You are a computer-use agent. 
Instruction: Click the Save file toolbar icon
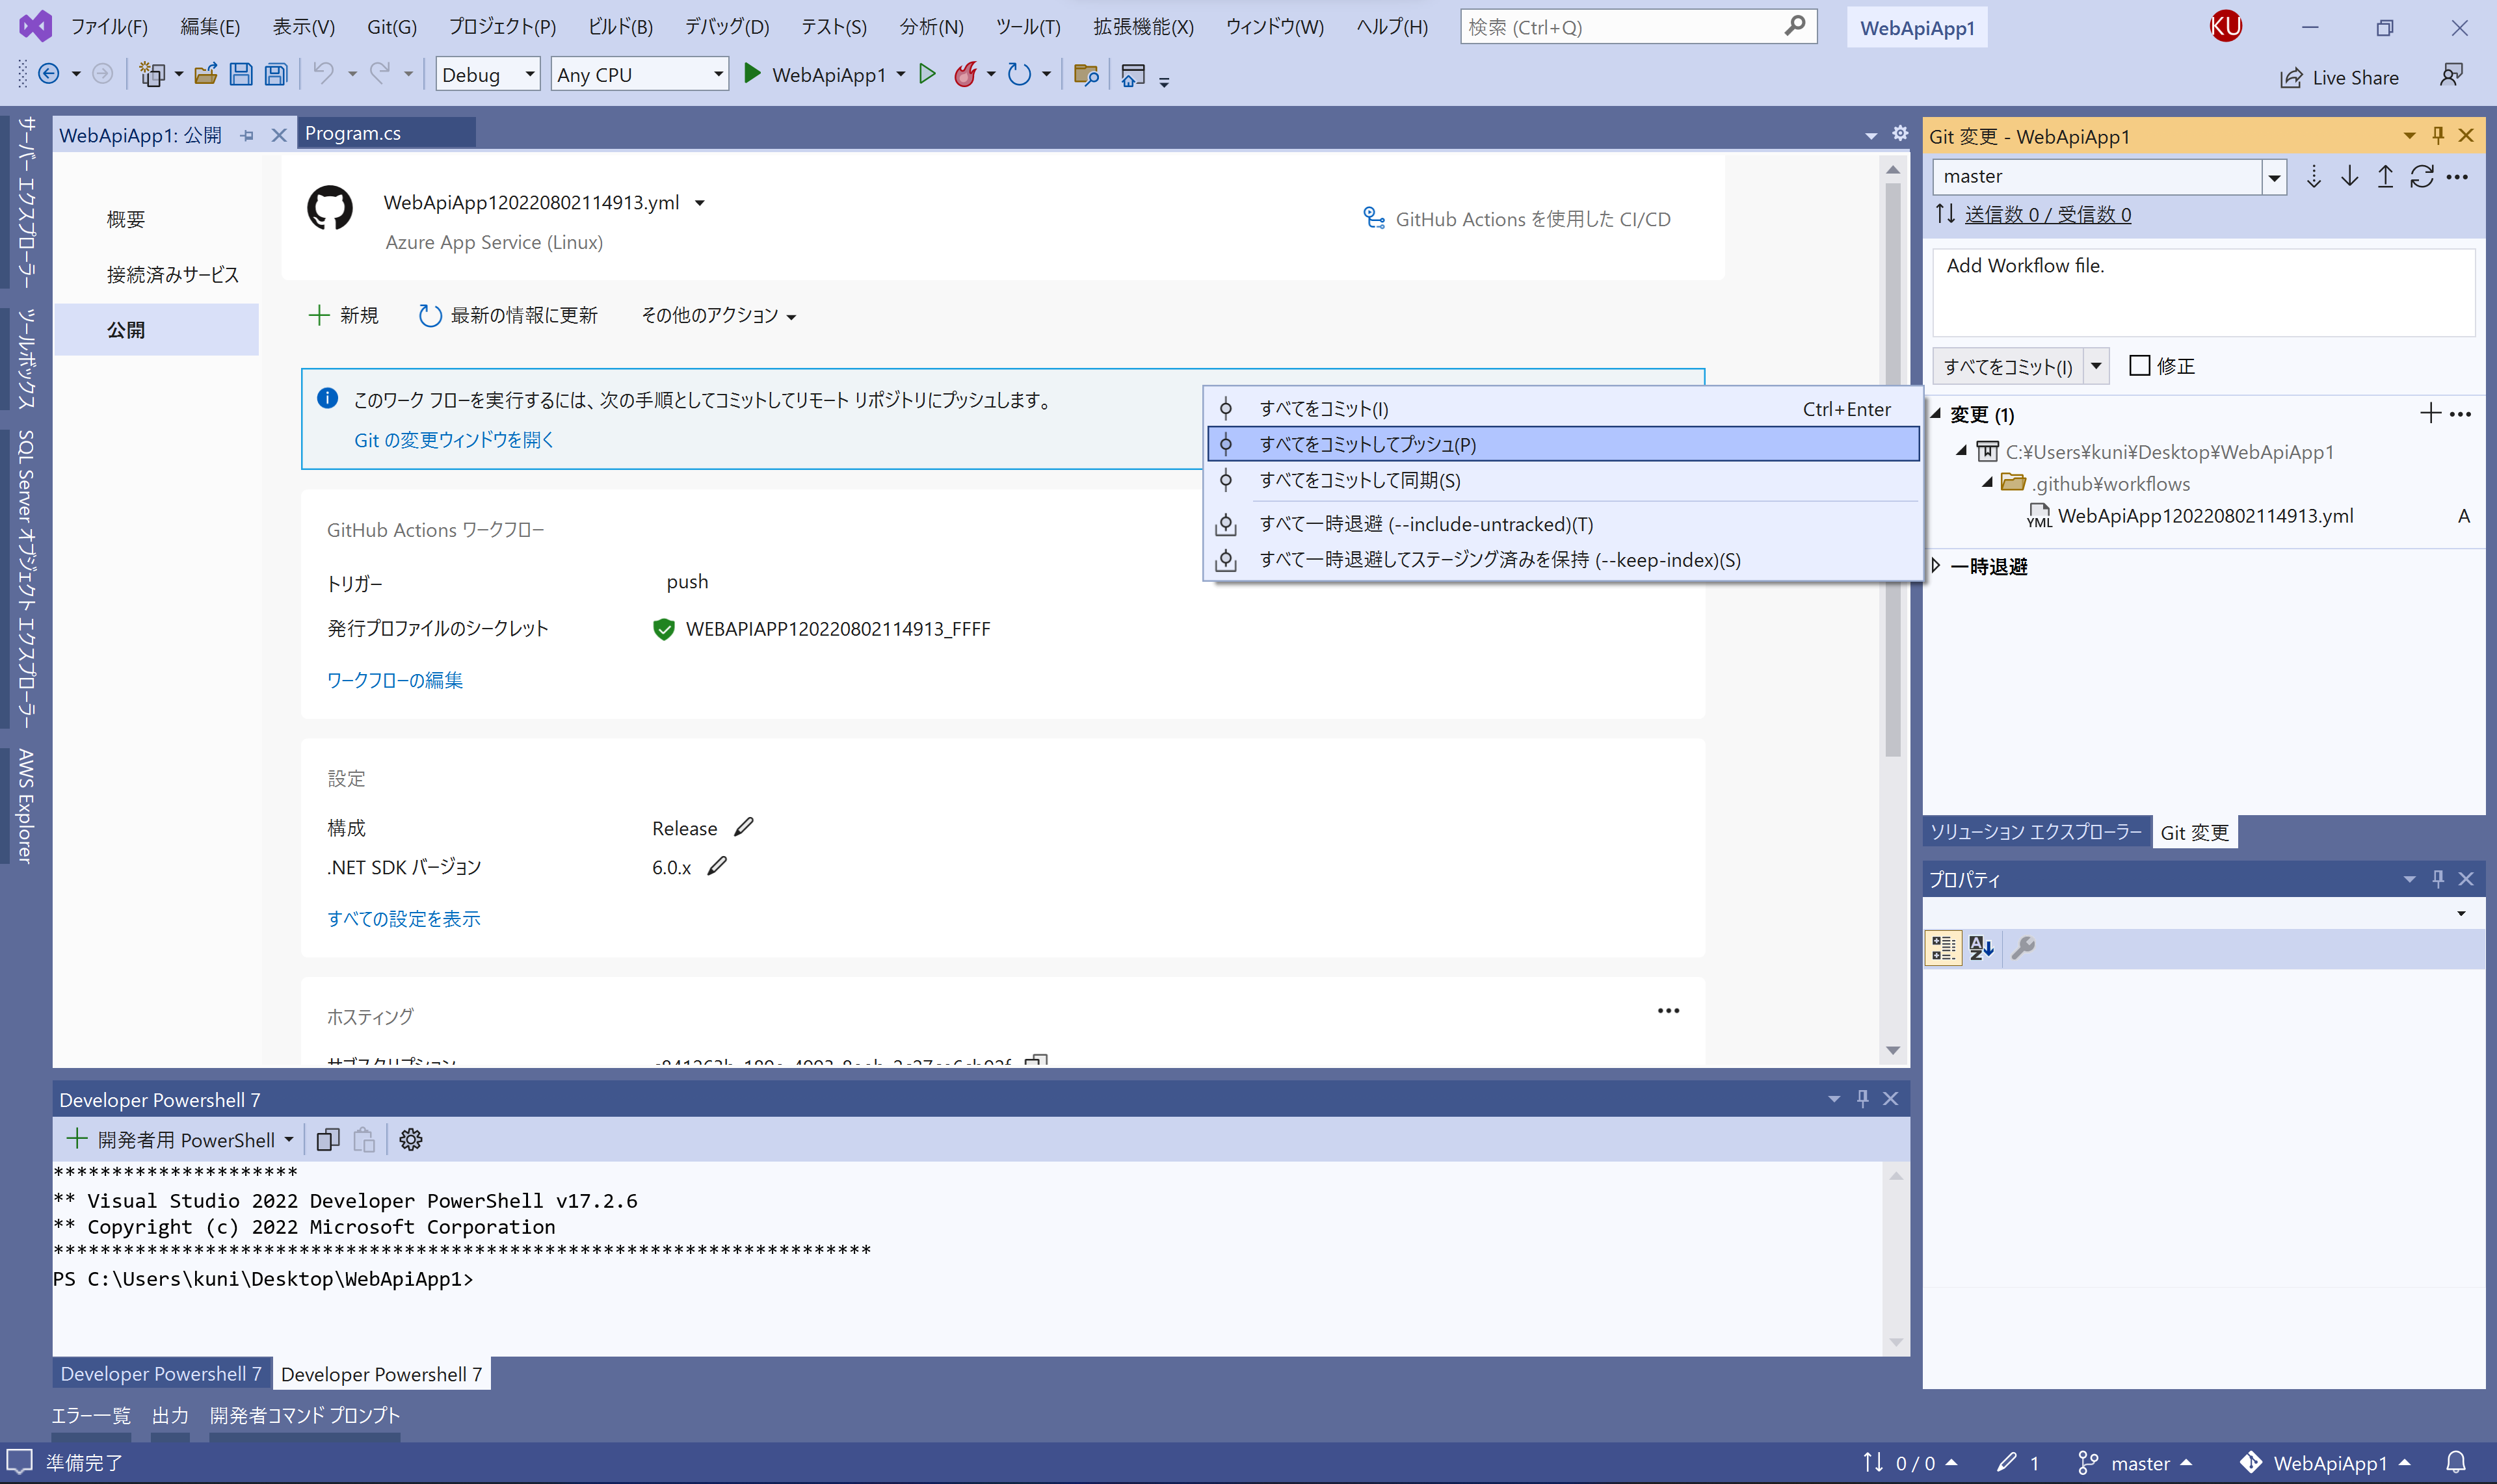(241, 74)
